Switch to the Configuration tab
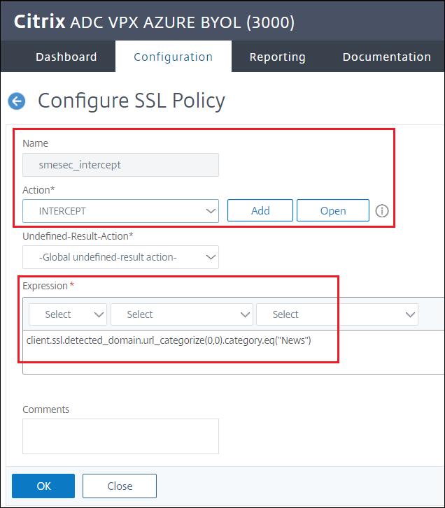The height and width of the screenshot is (508, 445). [x=173, y=57]
